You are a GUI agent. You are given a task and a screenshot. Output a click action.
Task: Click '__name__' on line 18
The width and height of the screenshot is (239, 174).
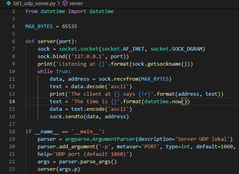[47, 132]
